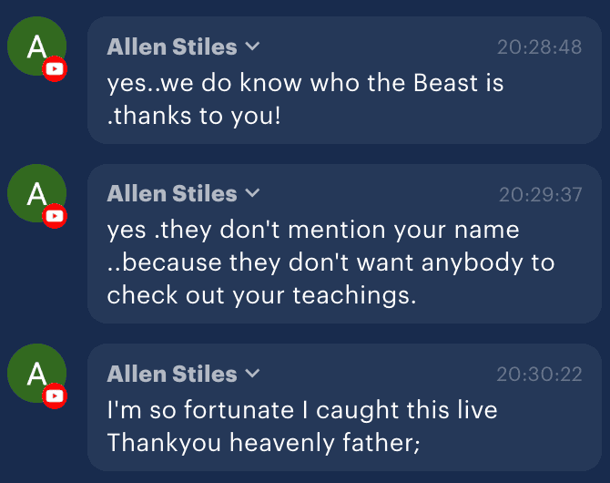Expand the chevron next to Allen Stiles at 20:29:37

pyautogui.click(x=252, y=193)
